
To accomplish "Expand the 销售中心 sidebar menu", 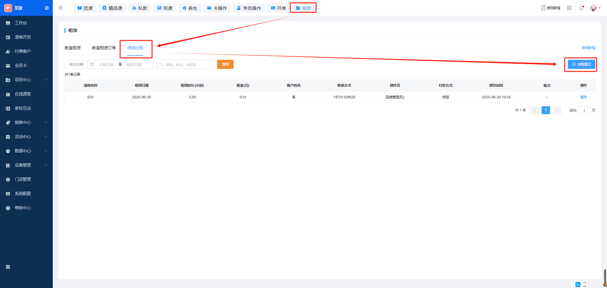I will pyautogui.click(x=26, y=122).
